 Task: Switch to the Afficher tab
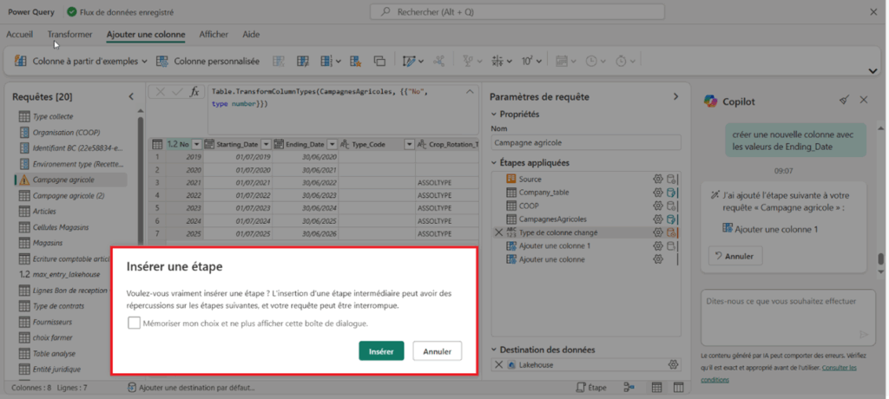pyautogui.click(x=214, y=35)
